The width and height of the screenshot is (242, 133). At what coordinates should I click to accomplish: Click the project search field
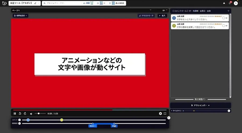pyautogui.click(x=62, y=3)
